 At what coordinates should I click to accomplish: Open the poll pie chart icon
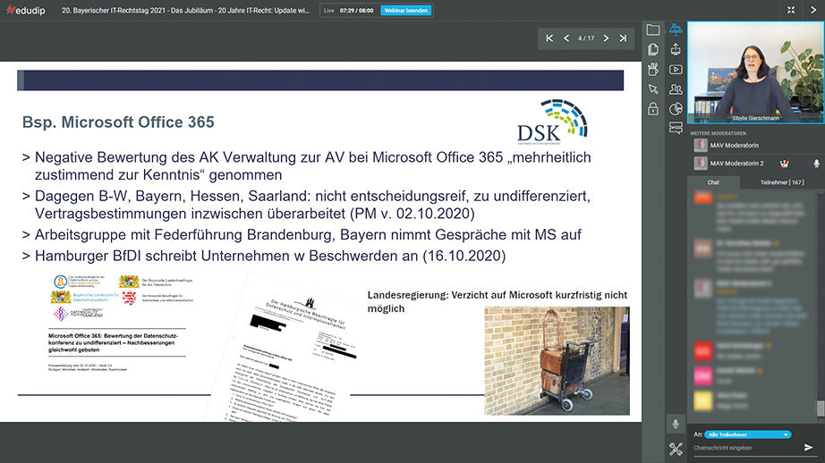click(x=676, y=109)
